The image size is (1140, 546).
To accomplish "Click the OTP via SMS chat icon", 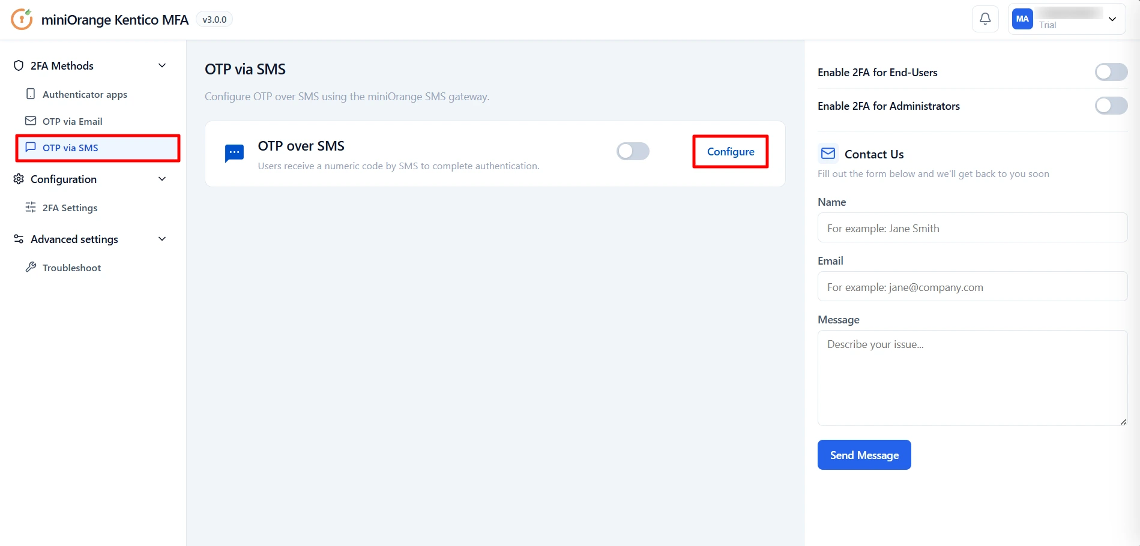I will [x=31, y=147].
